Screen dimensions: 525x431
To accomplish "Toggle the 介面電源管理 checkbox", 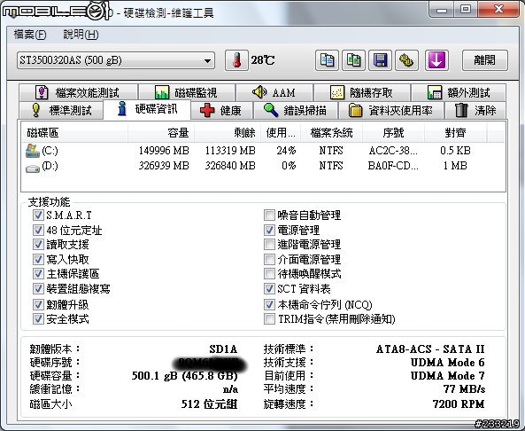I will pos(269,259).
